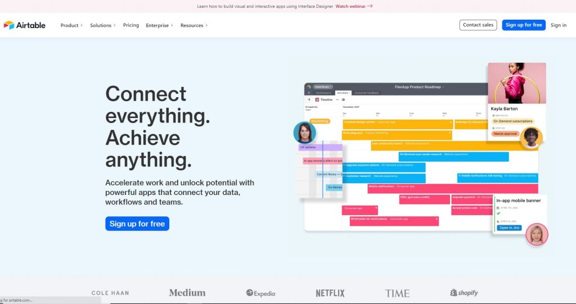This screenshot has height=304, width=576.
Task: Switch to the Activities tab
Action: [x=344, y=93]
